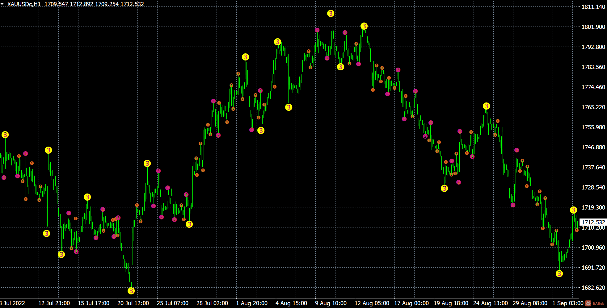This screenshot has height=308, width=607.
Task: Click the 1691.720 price axis label
Action: (x=593, y=268)
